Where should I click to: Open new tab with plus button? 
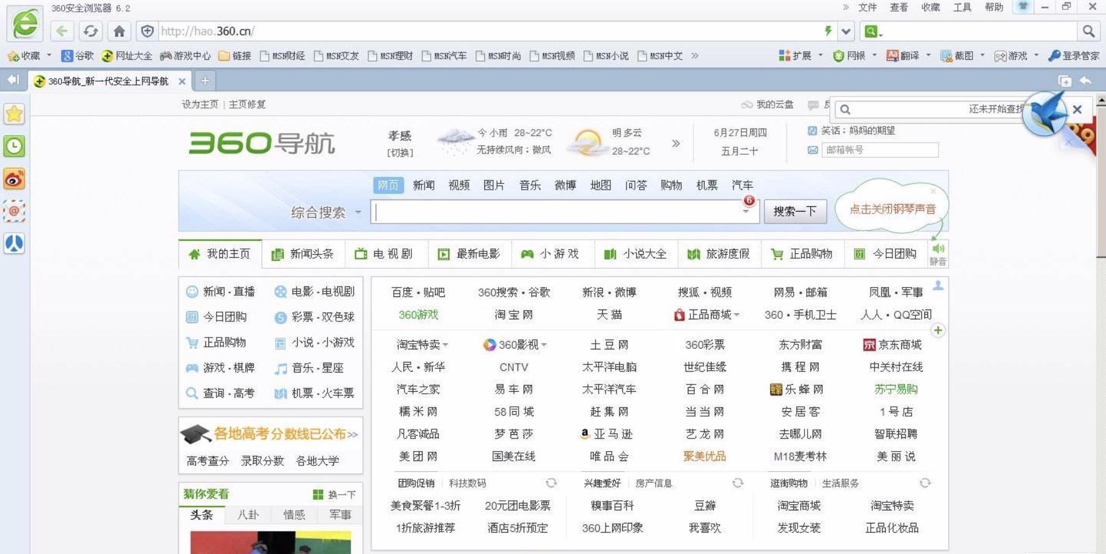pos(205,81)
